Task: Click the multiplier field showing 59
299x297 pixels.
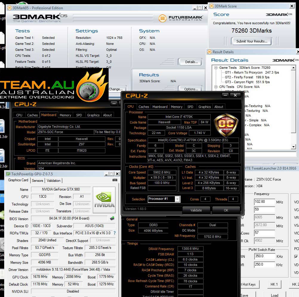Action: coord(264,209)
